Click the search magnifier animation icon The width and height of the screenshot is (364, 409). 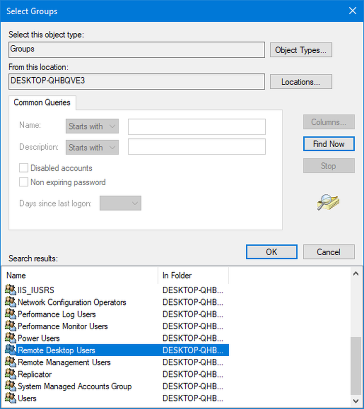coord(328,202)
